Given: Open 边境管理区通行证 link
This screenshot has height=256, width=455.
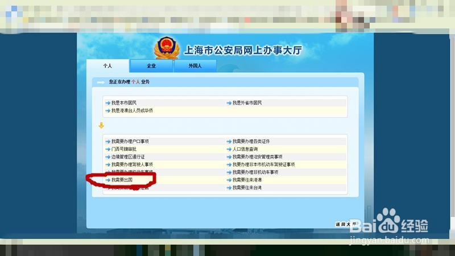Looking at the screenshot, I should coord(128,157).
